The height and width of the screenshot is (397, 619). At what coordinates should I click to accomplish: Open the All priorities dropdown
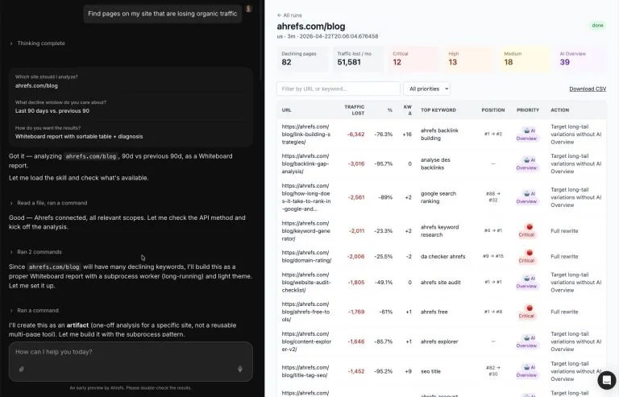tap(426, 89)
